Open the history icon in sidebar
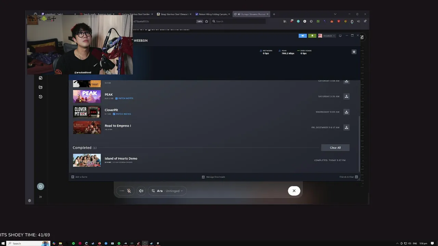The width and height of the screenshot is (438, 246). pos(40,97)
